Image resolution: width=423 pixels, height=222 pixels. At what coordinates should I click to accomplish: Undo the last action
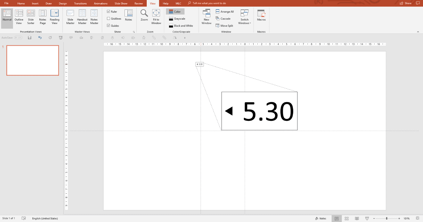coord(40,38)
